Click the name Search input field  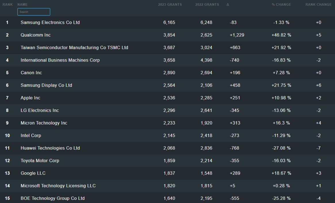click(x=34, y=12)
